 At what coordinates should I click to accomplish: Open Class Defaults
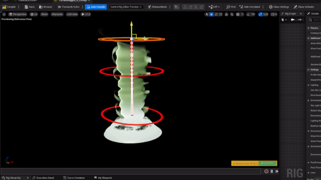click(x=304, y=7)
